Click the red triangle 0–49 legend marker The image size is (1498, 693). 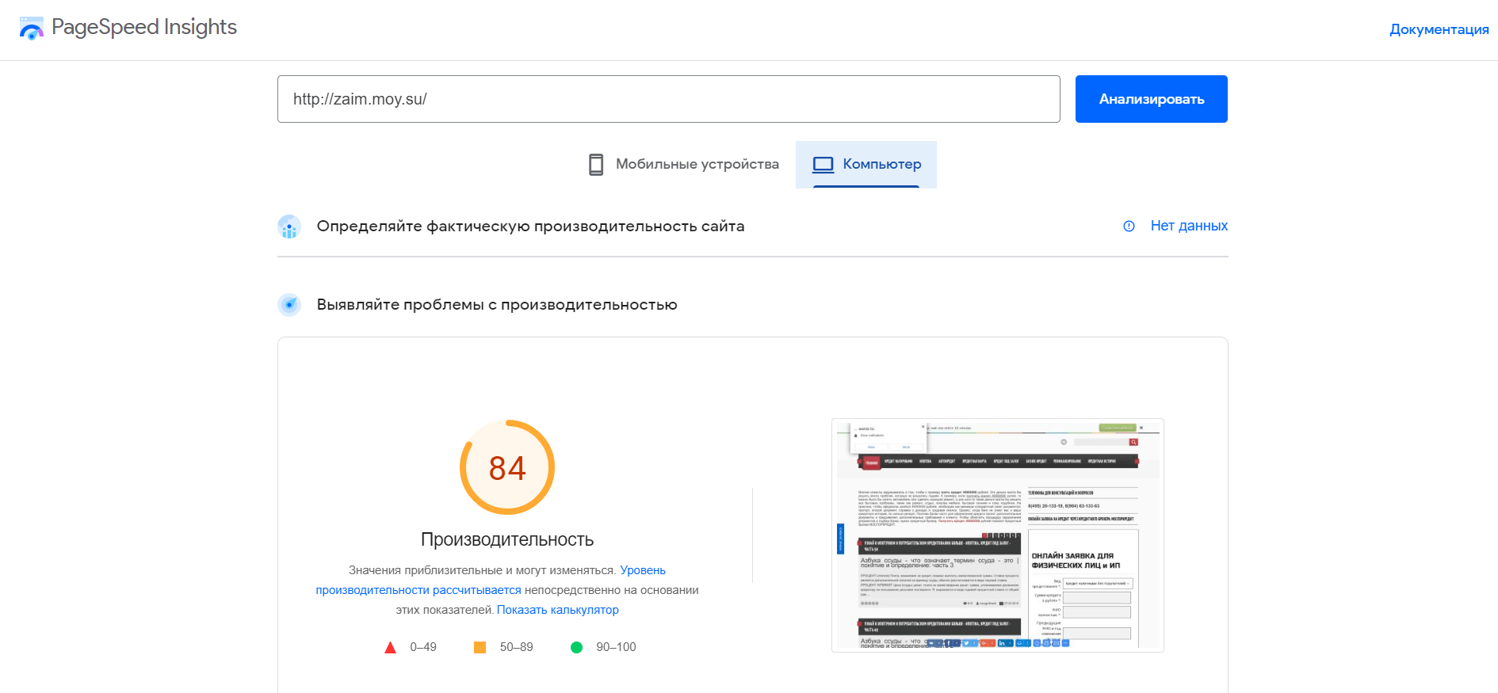(390, 648)
